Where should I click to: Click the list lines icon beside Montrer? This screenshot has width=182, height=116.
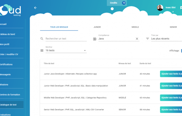(42, 50)
